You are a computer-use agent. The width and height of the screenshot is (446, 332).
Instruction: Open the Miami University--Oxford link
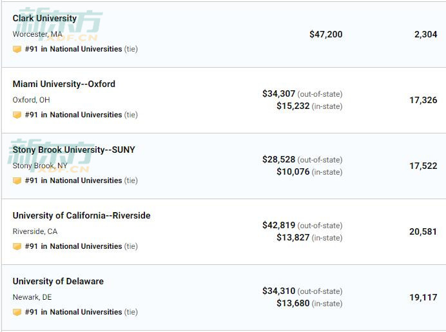pyautogui.click(x=64, y=84)
